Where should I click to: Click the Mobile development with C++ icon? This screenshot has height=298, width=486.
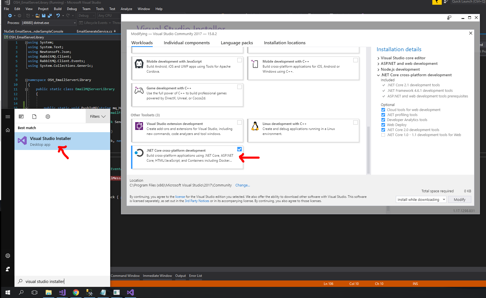coord(255,64)
